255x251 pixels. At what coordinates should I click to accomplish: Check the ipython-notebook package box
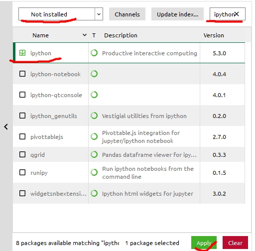coord(22,74)
